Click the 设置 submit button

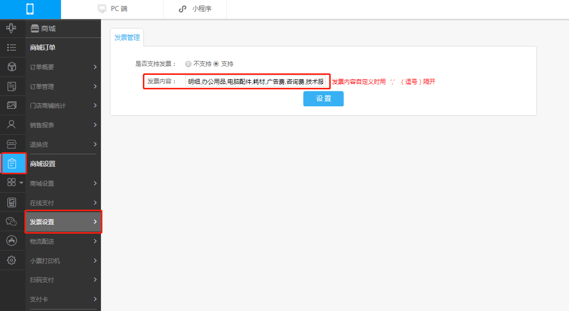pos(323,99)
